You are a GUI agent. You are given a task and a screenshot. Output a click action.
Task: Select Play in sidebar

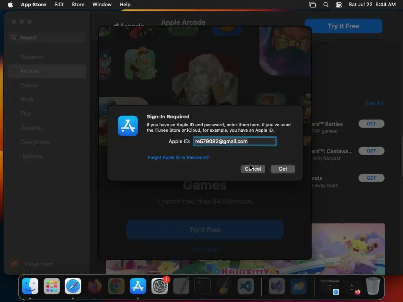47,114
